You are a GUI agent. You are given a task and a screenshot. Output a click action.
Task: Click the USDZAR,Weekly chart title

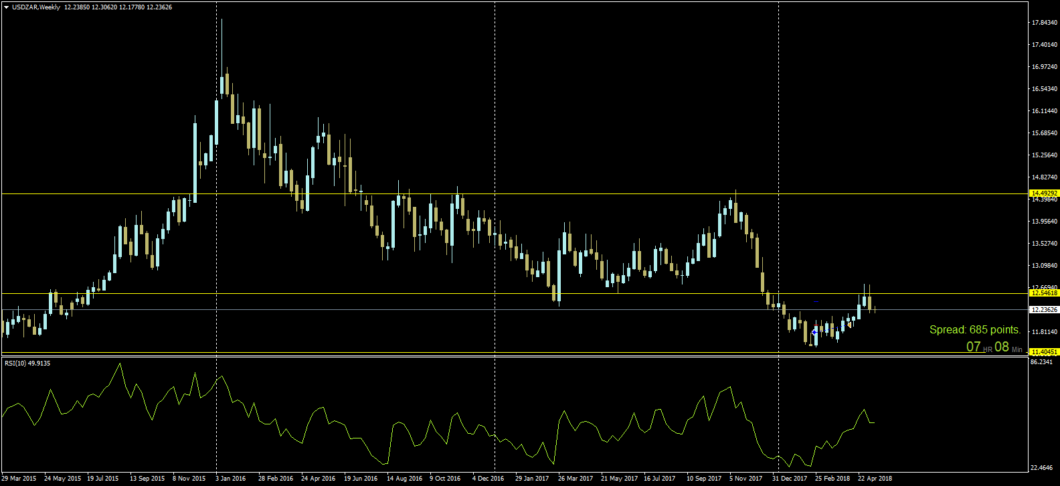coord(36,7)
